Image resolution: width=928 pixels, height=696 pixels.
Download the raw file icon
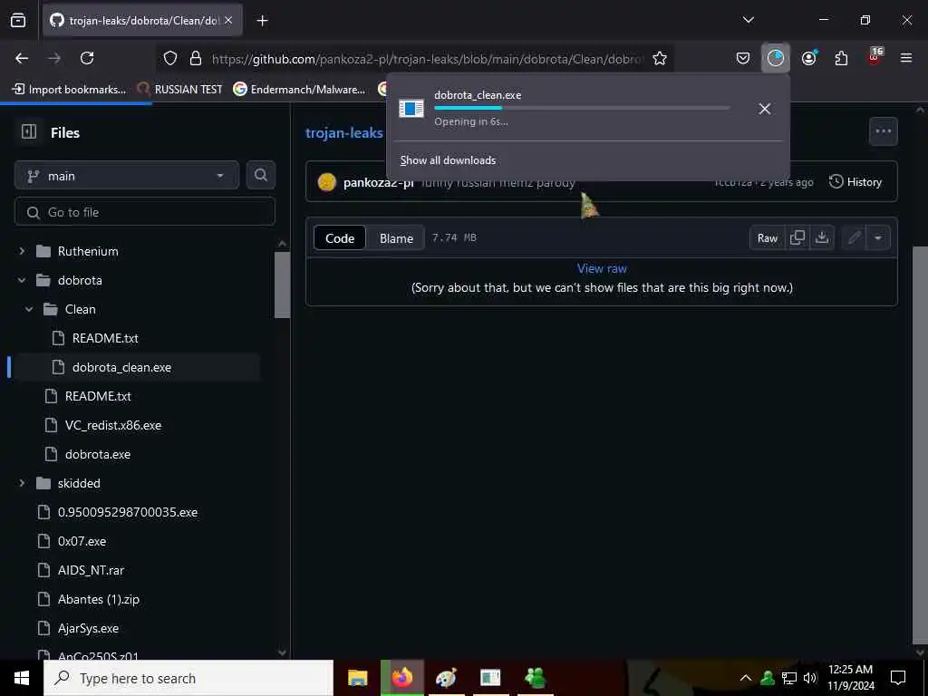(821, 238)
